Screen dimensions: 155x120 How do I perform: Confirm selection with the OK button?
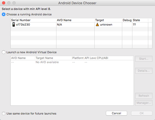point(142,113)
